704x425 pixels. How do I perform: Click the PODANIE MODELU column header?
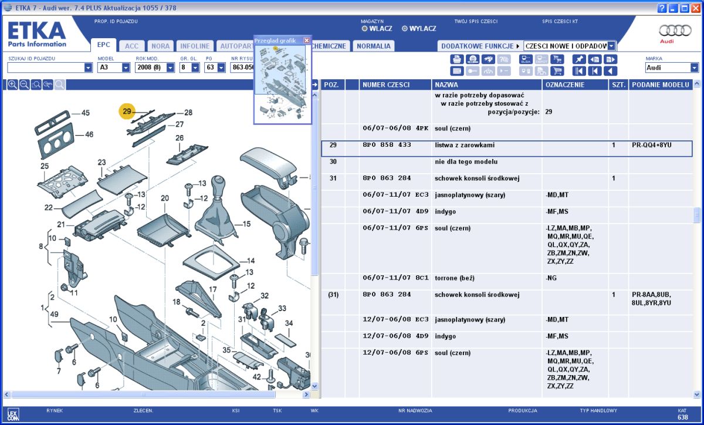[661, 85]
